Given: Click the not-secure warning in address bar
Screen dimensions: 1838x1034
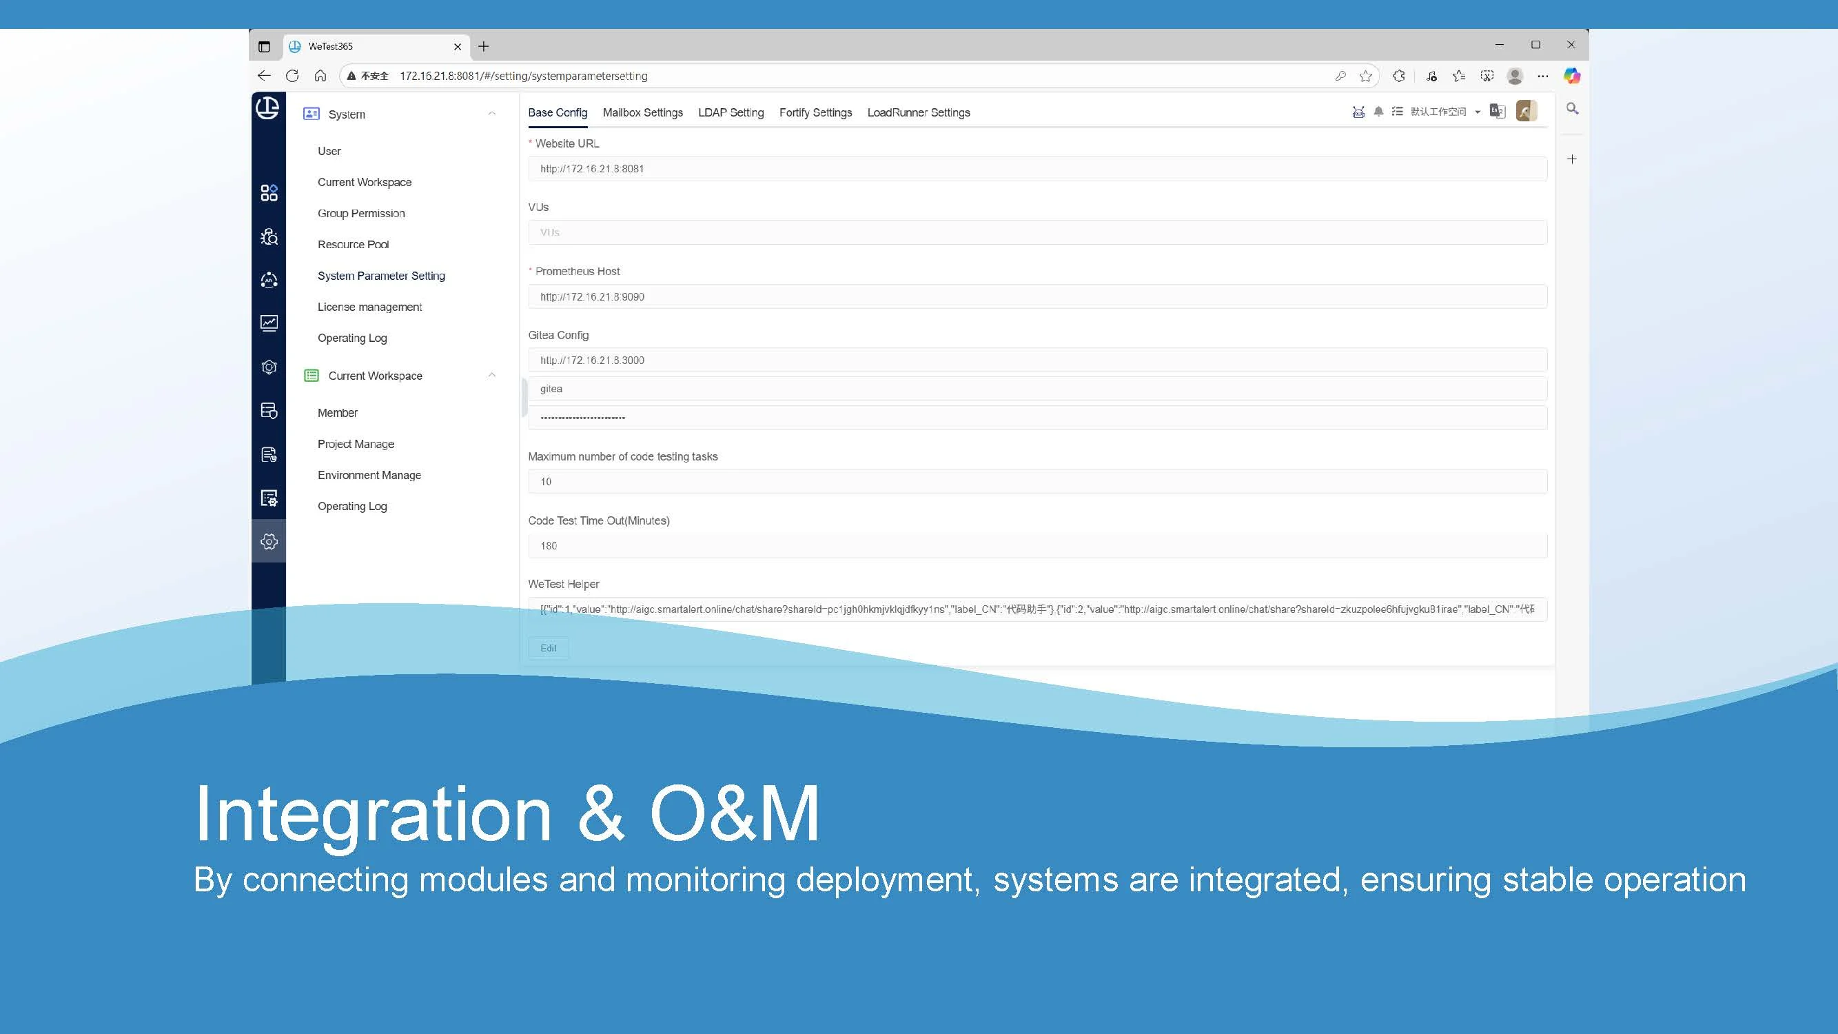Looking at the screenshot, I should 367,76.
